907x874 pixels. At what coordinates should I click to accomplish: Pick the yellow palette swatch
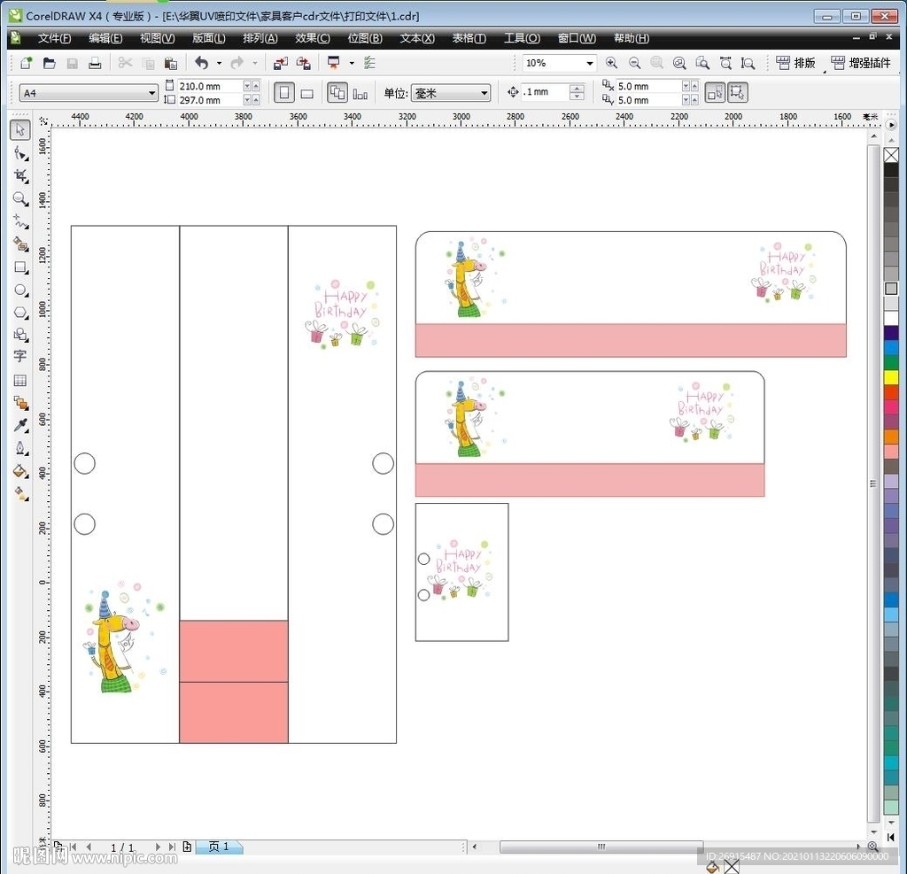pyautogui.click(x=891, y=377)
